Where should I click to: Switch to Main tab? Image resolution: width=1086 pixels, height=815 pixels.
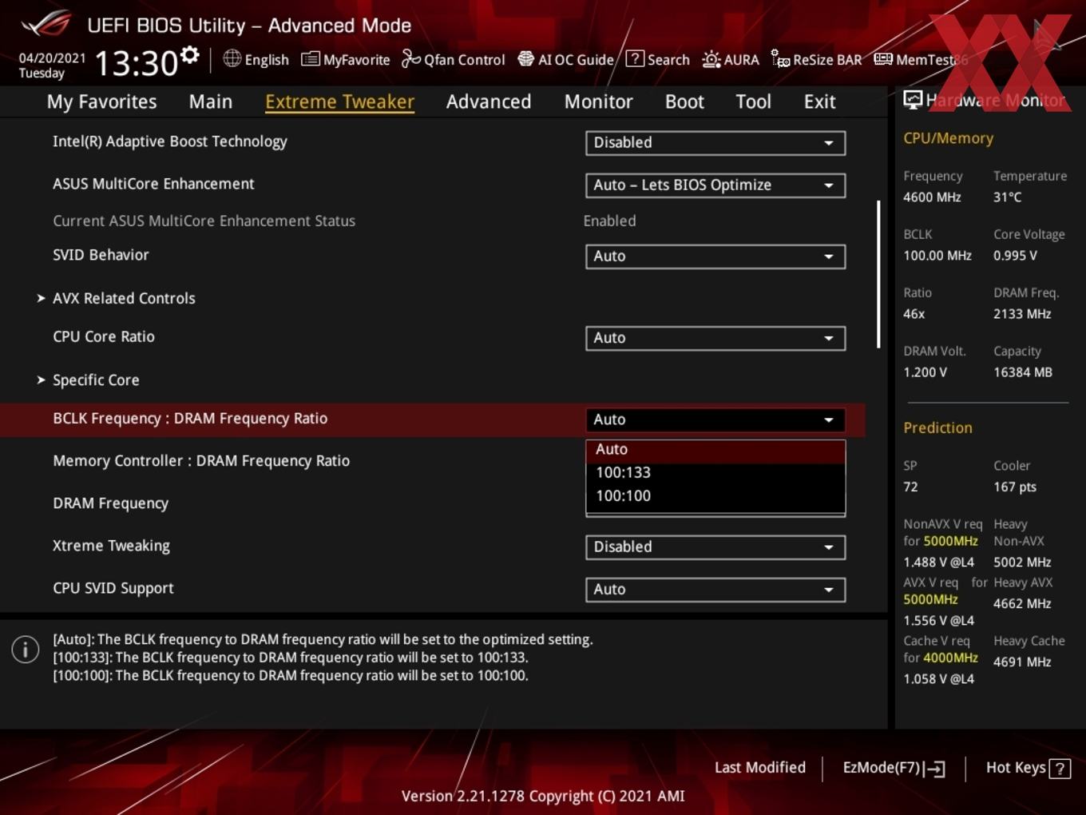tap(211, 101)
